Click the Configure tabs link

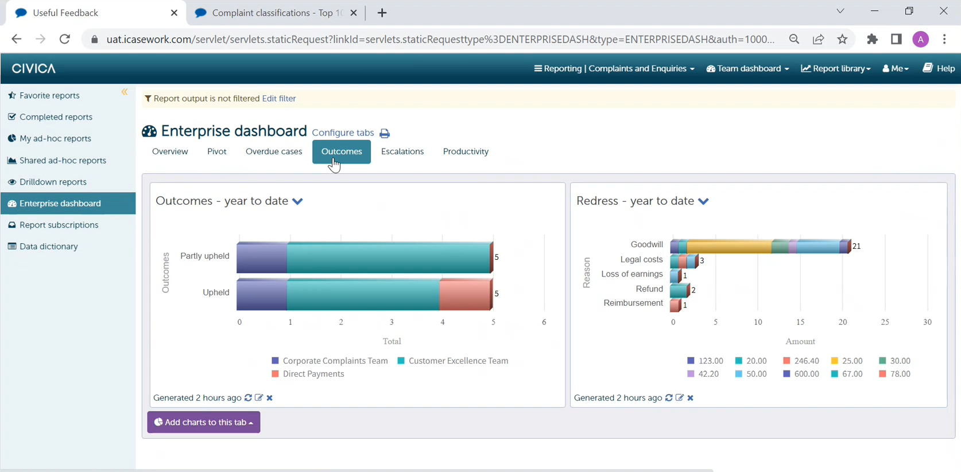click(343, 133)
